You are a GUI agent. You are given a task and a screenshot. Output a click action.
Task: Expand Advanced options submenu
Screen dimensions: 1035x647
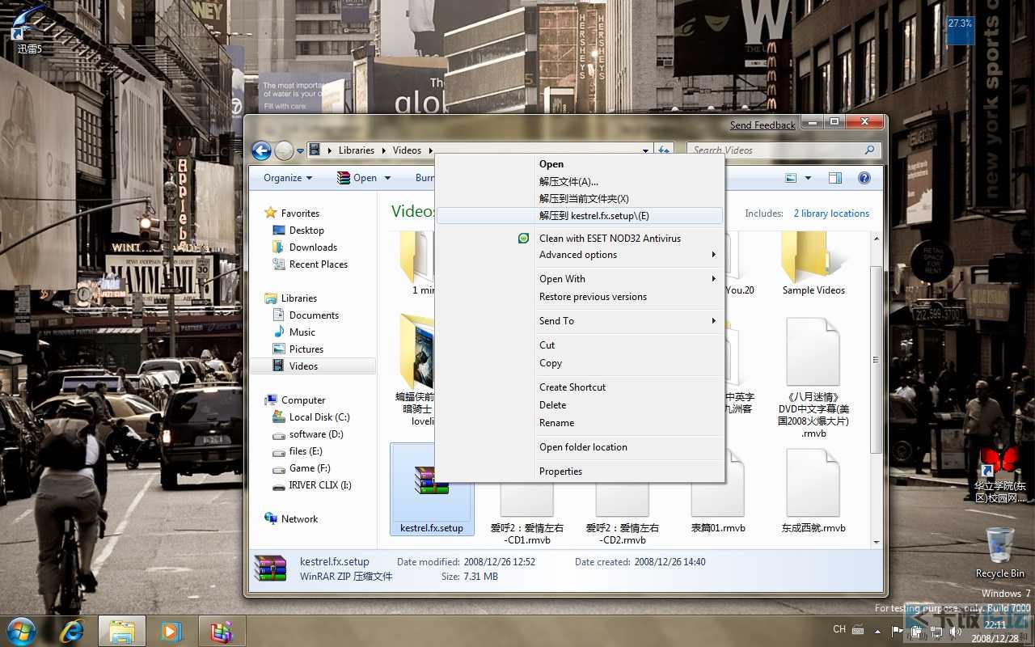point(579,255)
